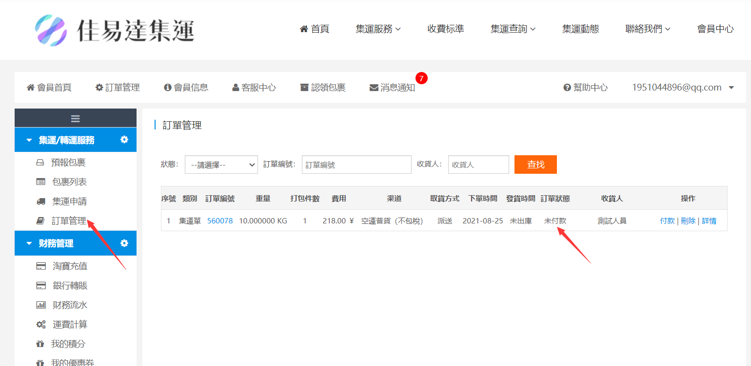Image resolution: width=751 pixels, height=366 pixels.
Task: Click the 收貨人 input field
Action: (478, 165)
